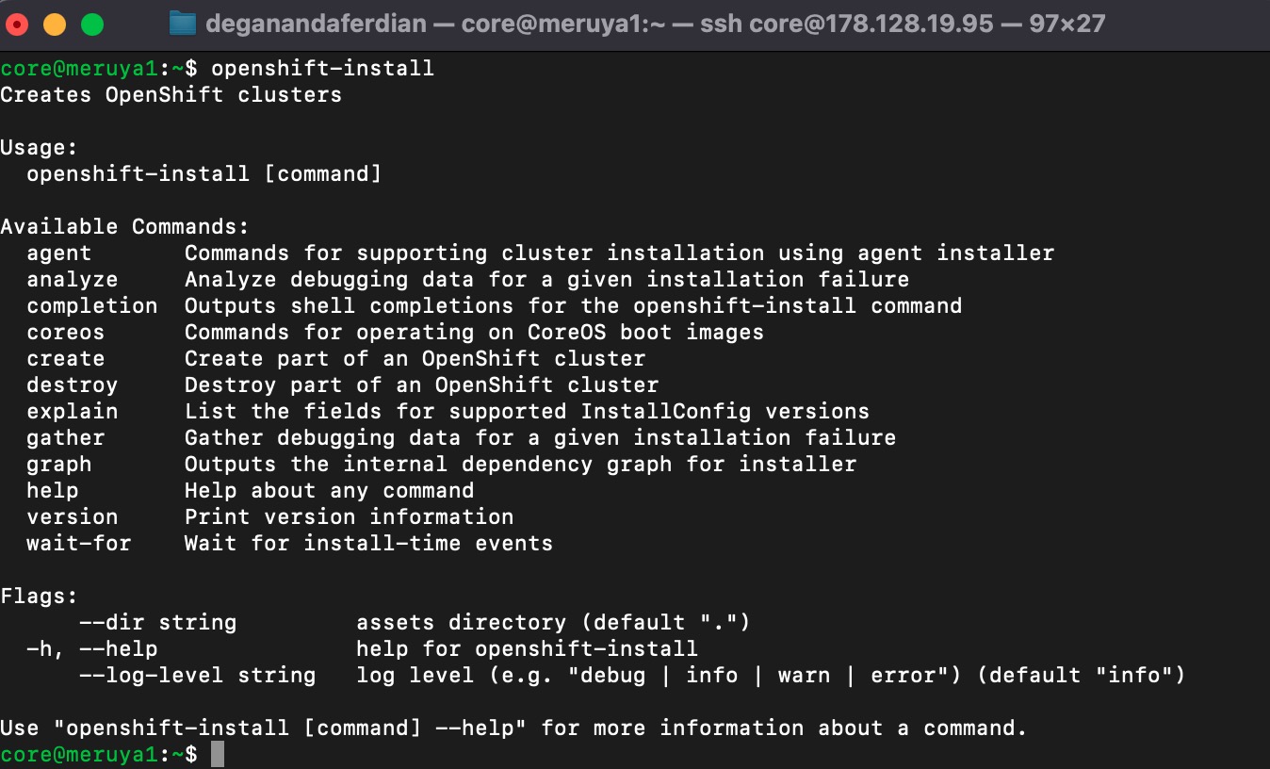Image resolution: width=1270 pixels, height=769 pixels.
Task: Minimize the window using the yellow button
Action: point(55,25)
